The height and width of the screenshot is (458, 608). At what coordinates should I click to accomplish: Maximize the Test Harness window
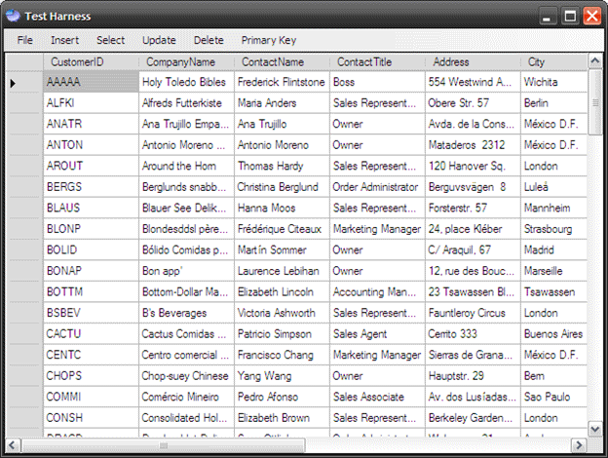[x=570, y=17]
